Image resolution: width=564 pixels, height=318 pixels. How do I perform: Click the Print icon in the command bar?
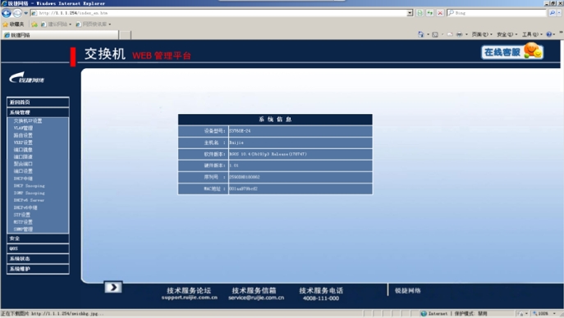click(x=460, y=34)
